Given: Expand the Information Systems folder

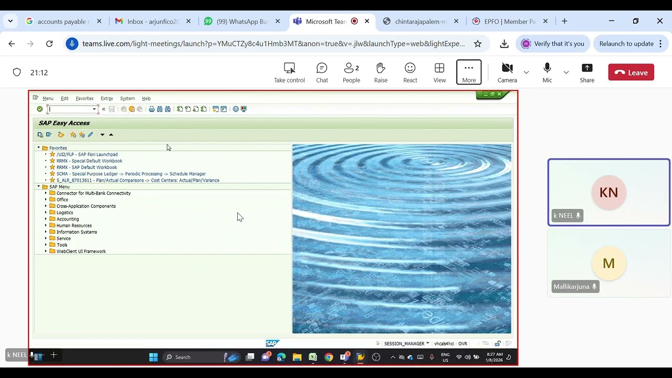Looking at the screenshot, I should click(46, 232).
